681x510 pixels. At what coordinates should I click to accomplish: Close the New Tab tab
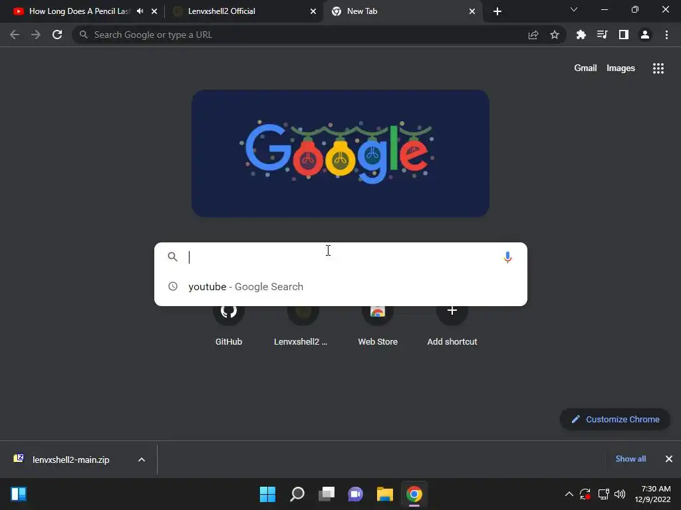[472, 11]
